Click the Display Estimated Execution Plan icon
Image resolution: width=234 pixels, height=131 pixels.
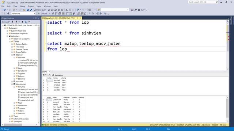point(56,13)
